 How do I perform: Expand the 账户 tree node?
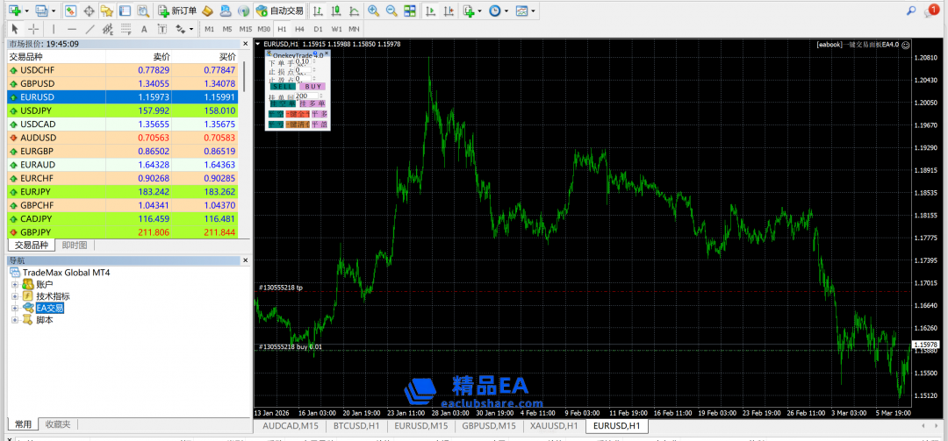point(15,285)
